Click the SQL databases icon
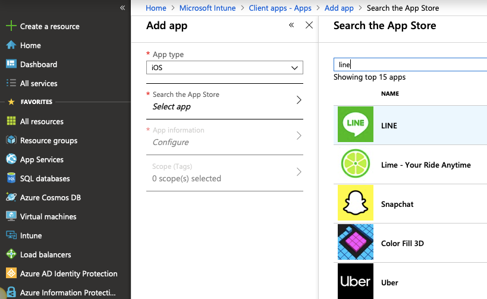 (11, 178)
